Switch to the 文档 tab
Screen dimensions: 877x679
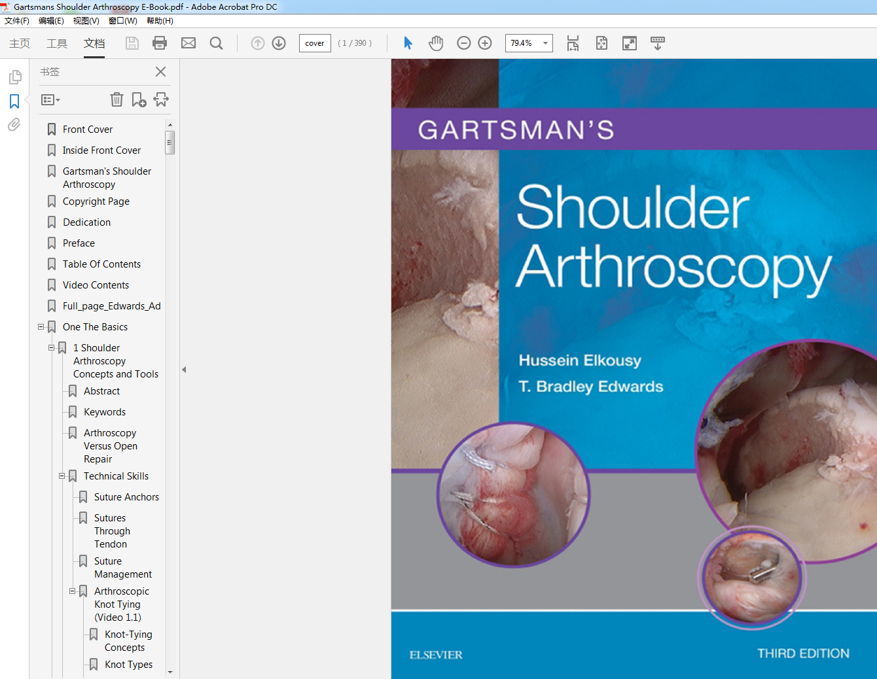coord(94,43)
